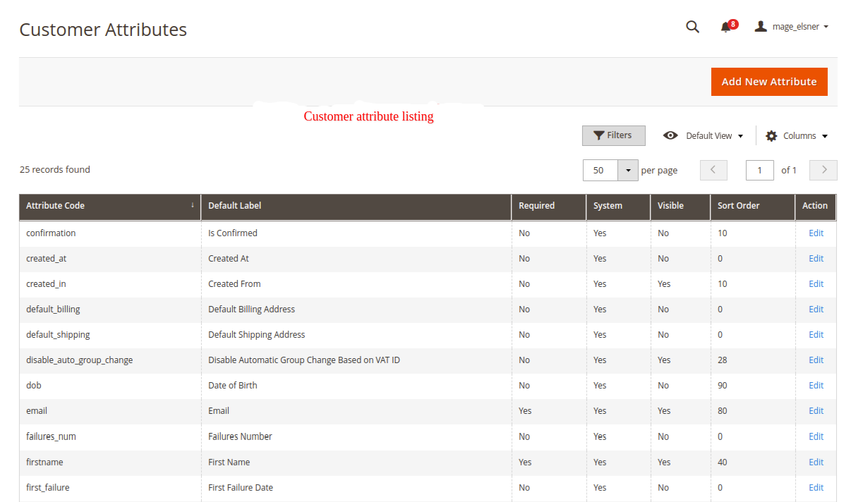Open Edit for the dob attribute
This screenshot has height=502, width=856.
point(816,386)
